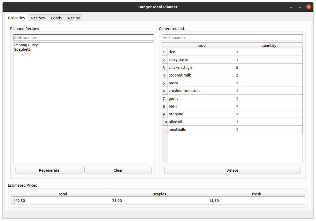Click row header 6 in Generated List
The height and width of the screenshot is (221, 316).
point(165,91)
